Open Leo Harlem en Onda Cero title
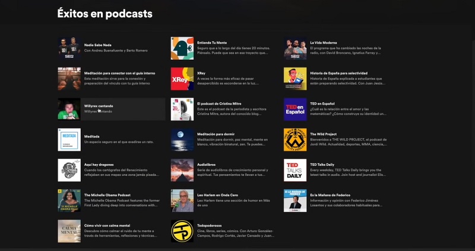475x251 pixels. pos(217,195)
